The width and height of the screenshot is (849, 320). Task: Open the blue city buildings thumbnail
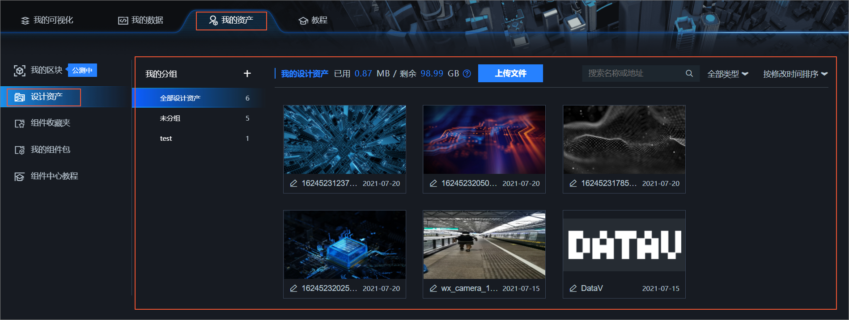[345, 139]
